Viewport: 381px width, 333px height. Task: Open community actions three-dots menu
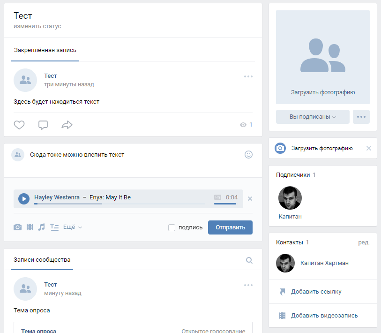361,117
